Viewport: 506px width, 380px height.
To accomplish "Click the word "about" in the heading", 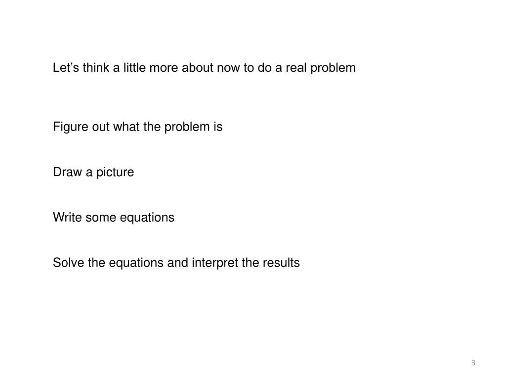I will [x=198, y=68].
